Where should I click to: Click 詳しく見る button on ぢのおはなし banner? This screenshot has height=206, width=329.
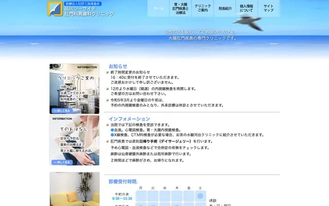click(62, 162)
